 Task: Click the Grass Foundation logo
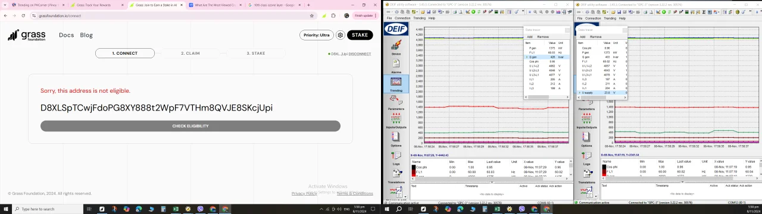[x=26, y=35]
